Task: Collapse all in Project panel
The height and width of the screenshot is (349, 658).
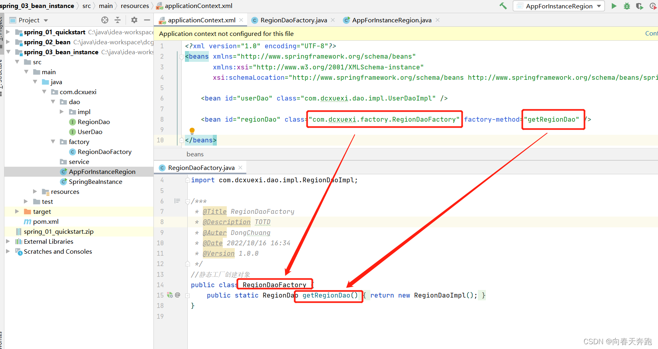Action: 118,20
